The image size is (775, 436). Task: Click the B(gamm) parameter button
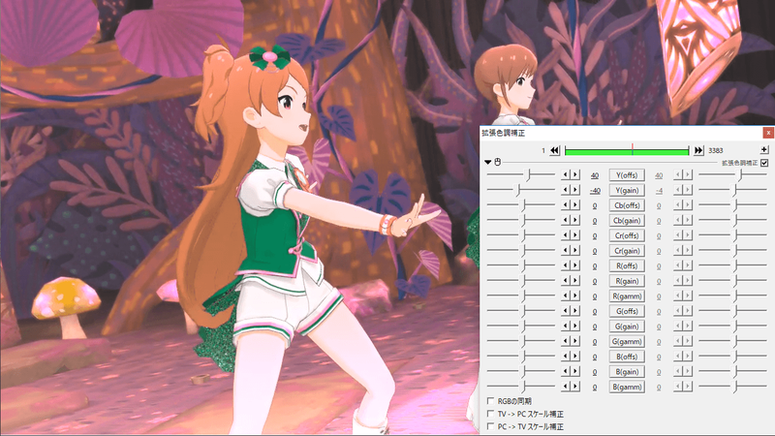click(627, 387)
